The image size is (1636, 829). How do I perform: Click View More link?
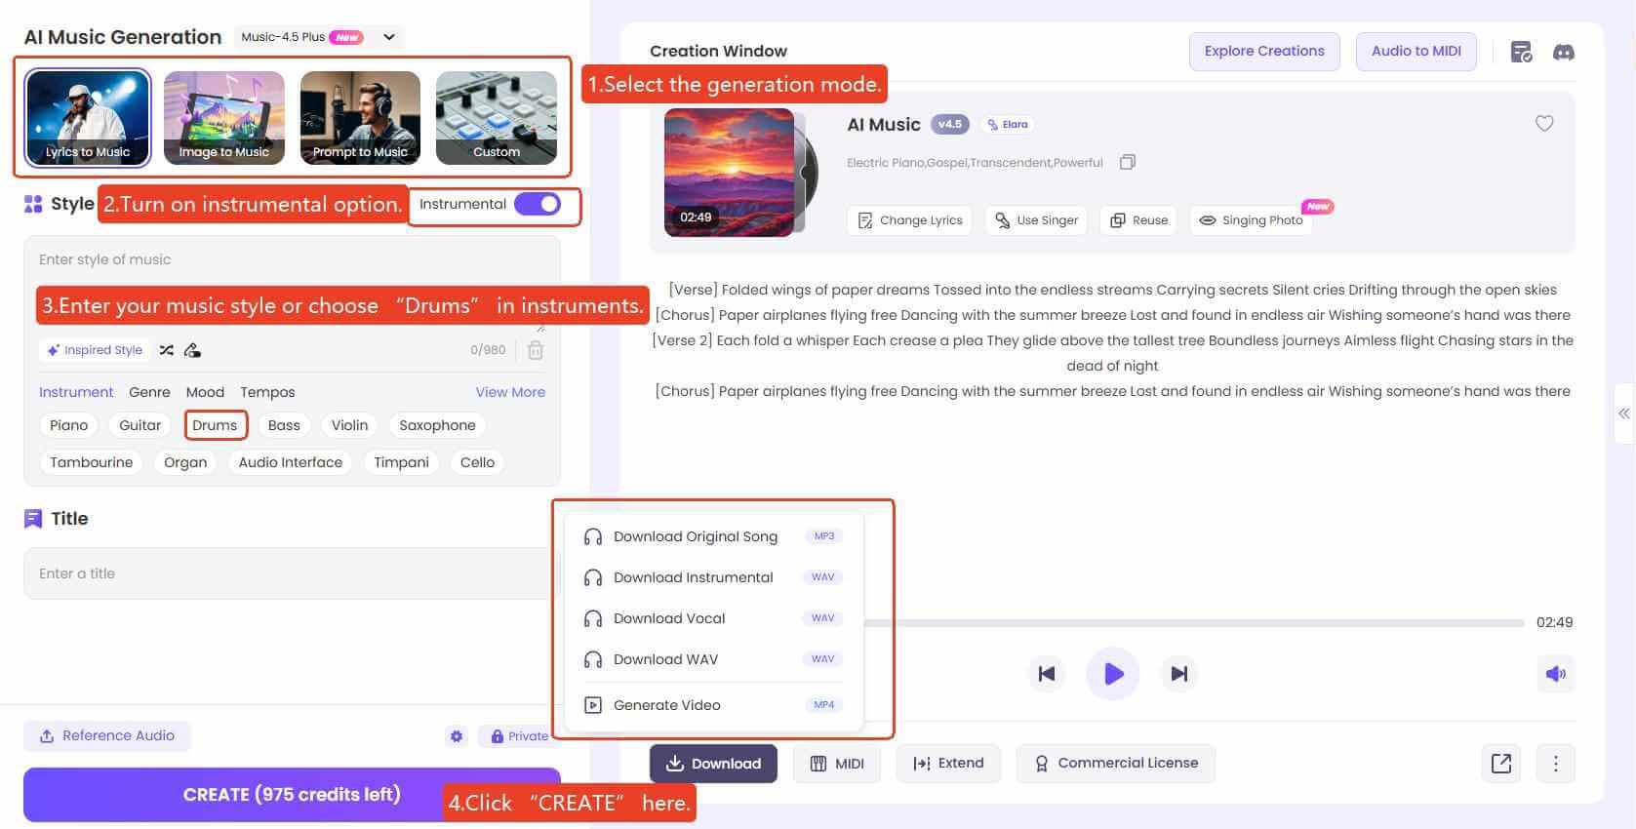pyautogui.click(x=510, y=392)
